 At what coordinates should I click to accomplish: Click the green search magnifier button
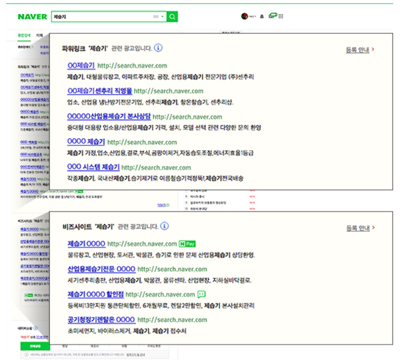coord(172,17)
